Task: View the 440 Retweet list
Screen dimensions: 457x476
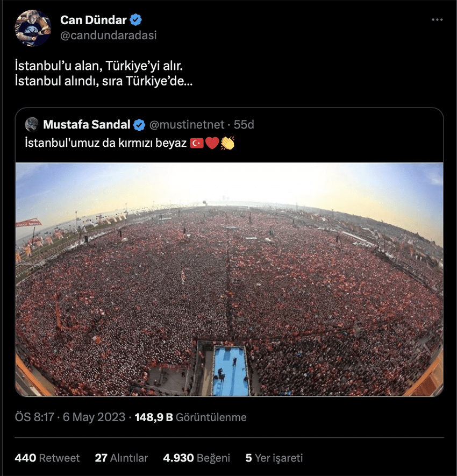Action: [x=47, y=458]
